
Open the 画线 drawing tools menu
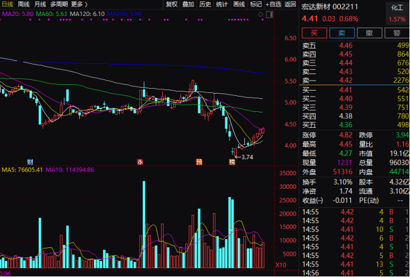pos(239,4)
